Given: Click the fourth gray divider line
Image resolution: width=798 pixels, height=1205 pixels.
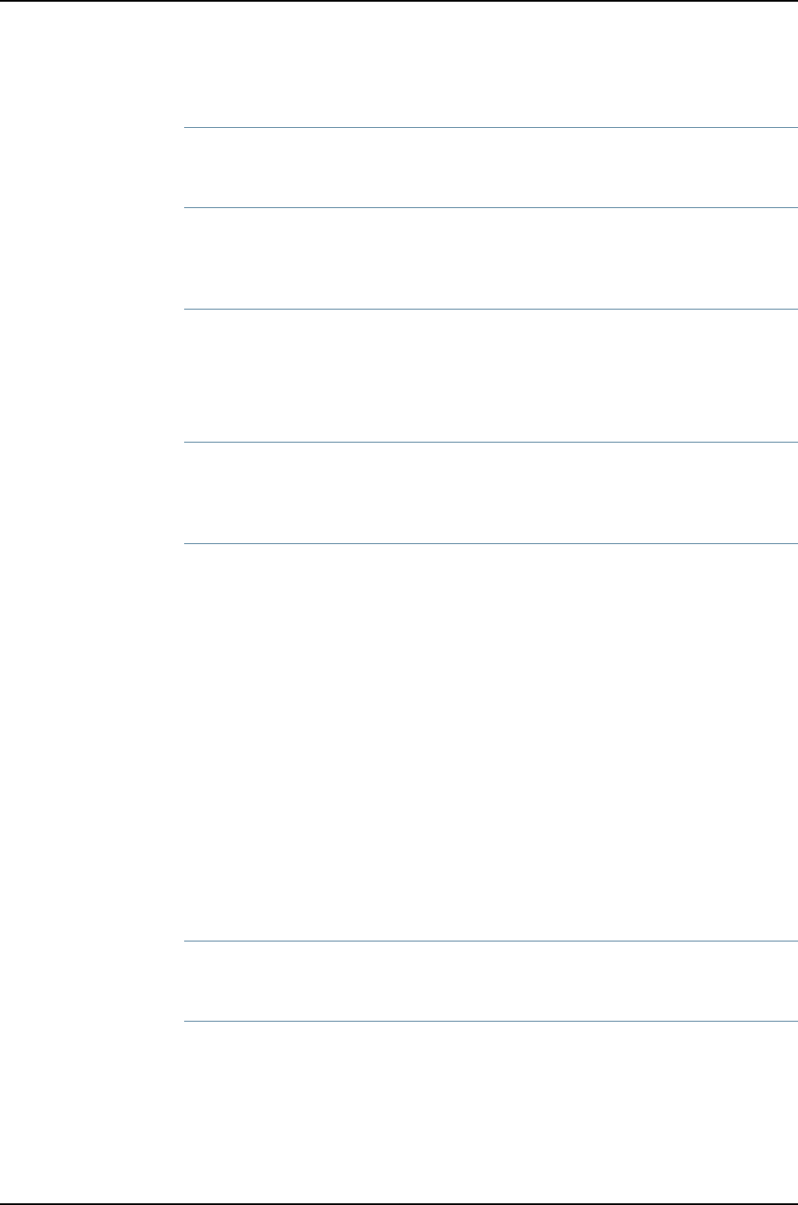Looking at the screenshot, I should [491, 941].
